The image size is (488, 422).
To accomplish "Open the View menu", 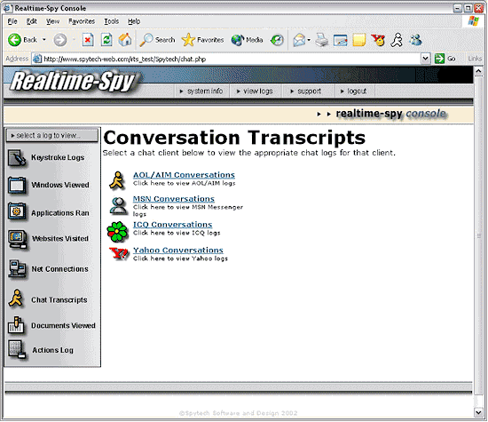I will tap(52, 21).
